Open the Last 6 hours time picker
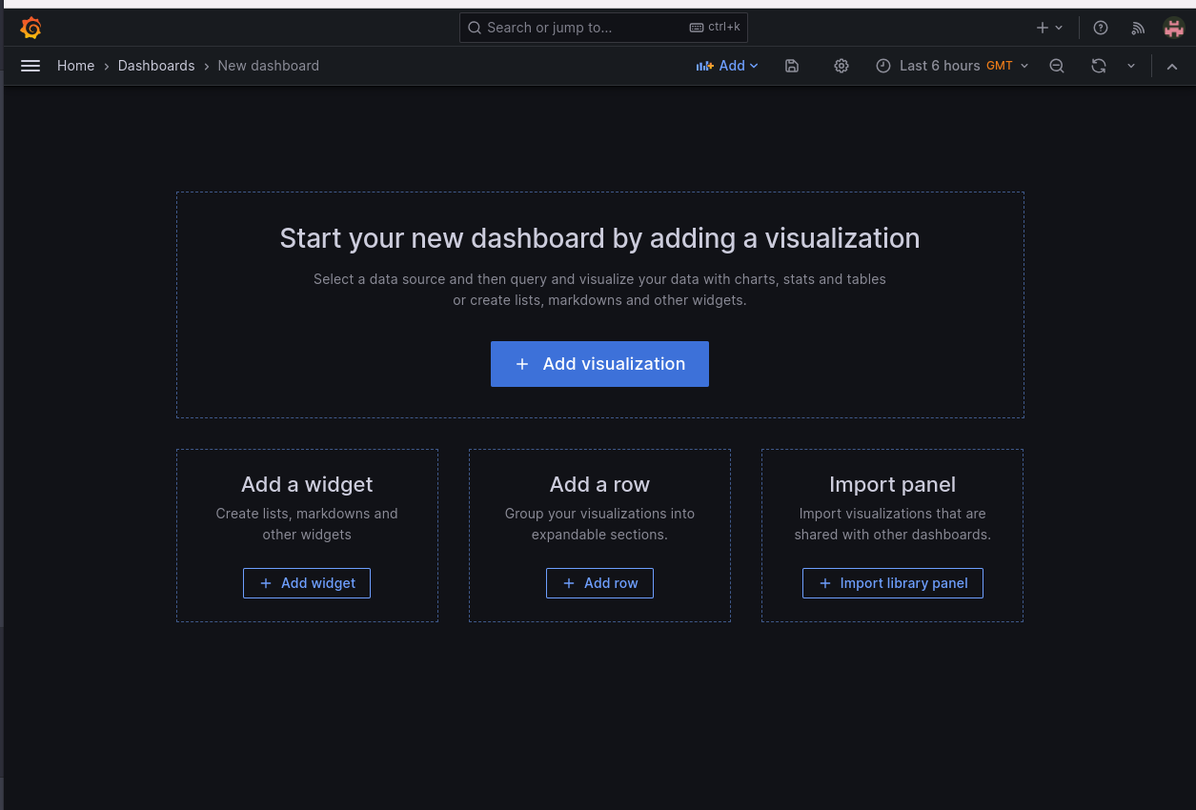Image resolution: width=1196 pixels, height=810 pixels. coord(952,66)
